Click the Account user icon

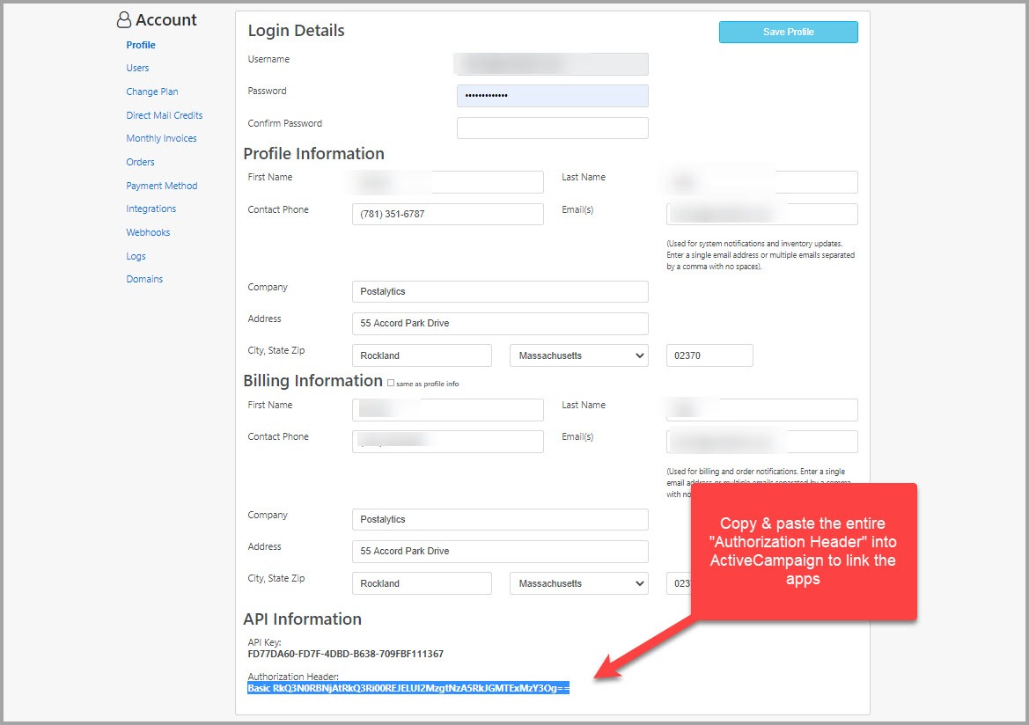(x=123, y=19)
